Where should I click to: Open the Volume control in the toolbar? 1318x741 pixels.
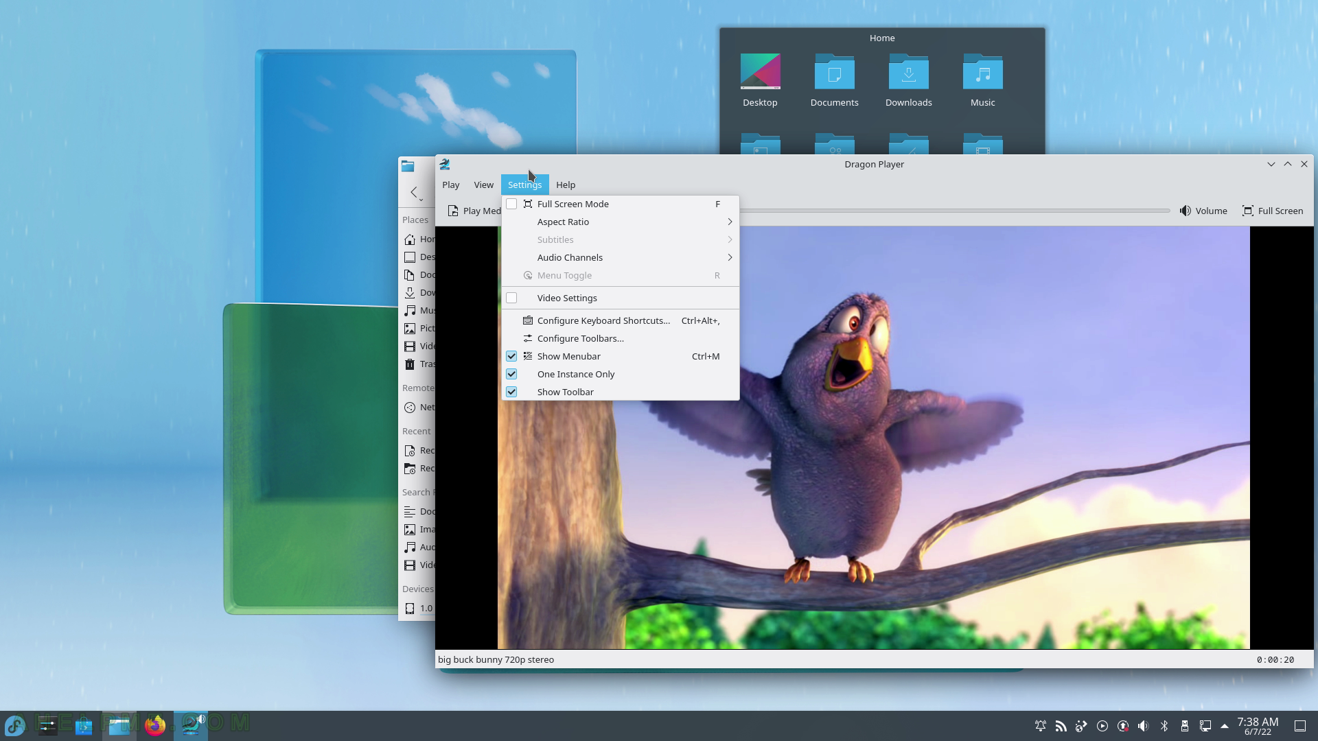click(x=1203, y=211)
